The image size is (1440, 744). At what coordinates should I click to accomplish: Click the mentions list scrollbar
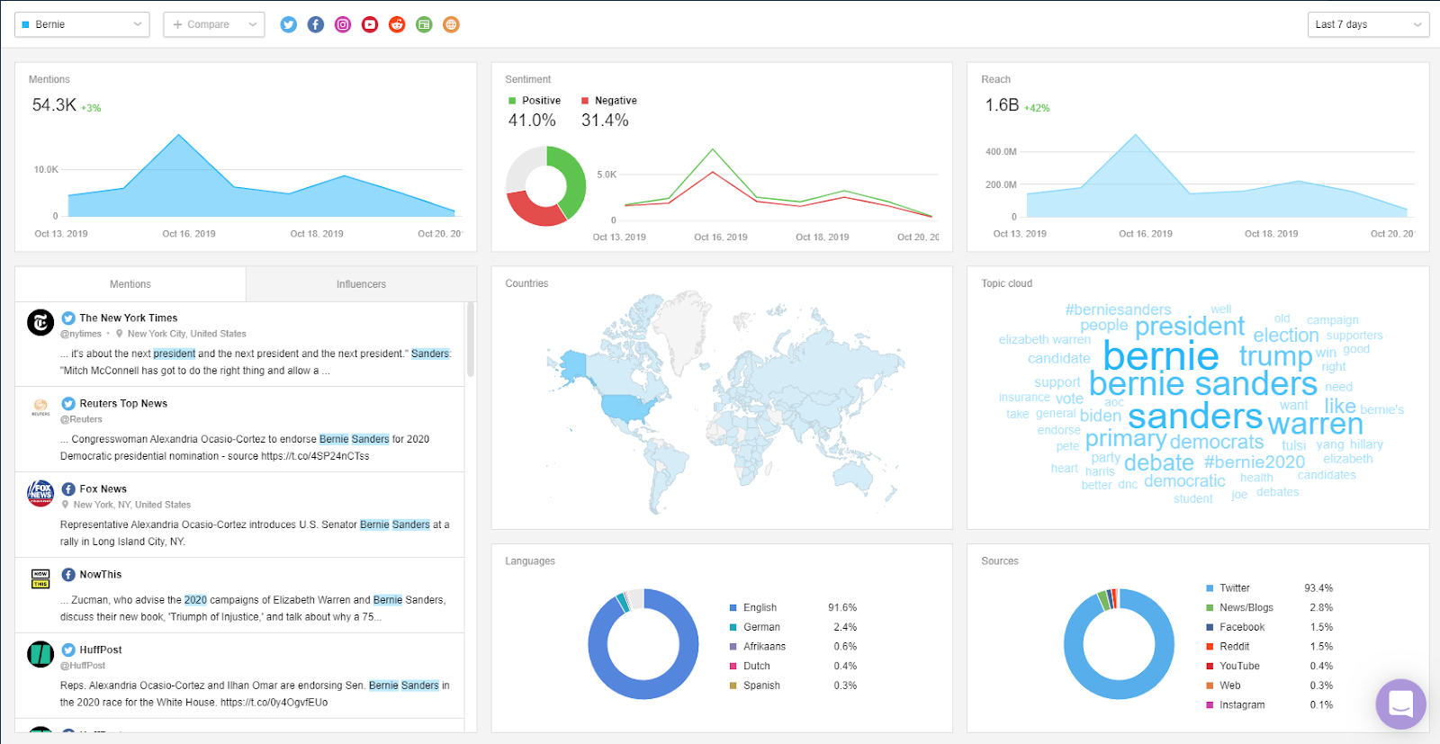[x=470, y=340]
